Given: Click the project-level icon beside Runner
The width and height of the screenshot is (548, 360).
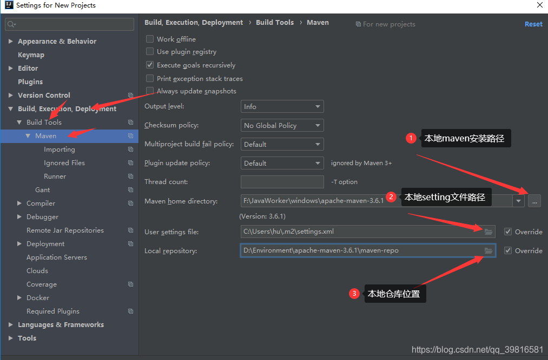Looking at the screenshot, I should [x=131, y=176].
